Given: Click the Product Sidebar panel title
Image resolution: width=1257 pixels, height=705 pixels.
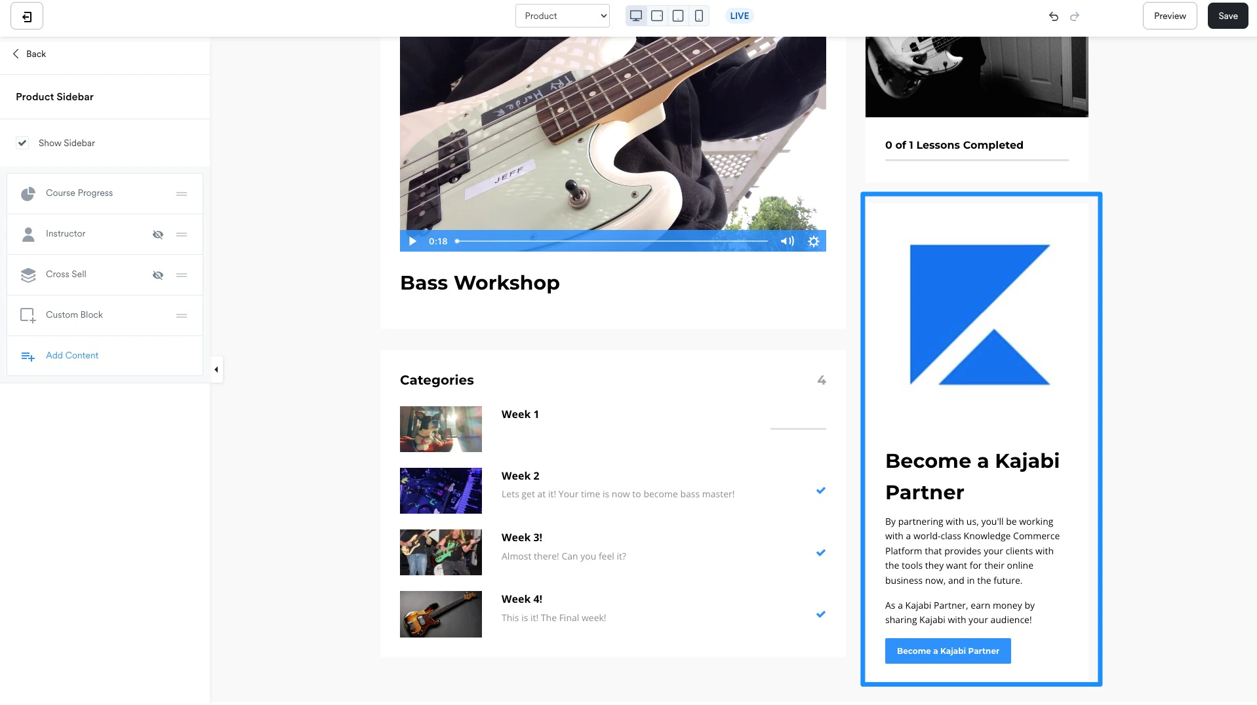Looking at the screenshot, I should tap(54, 97).
